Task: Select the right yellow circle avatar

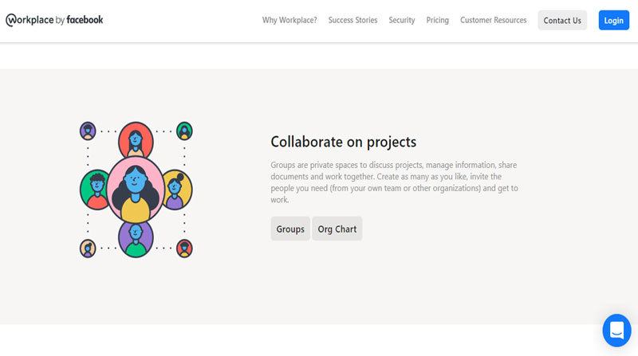Action: 176,189
